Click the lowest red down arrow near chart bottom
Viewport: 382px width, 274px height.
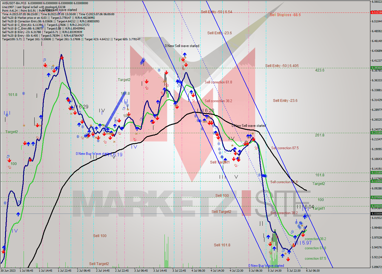[x=288, y=259]
